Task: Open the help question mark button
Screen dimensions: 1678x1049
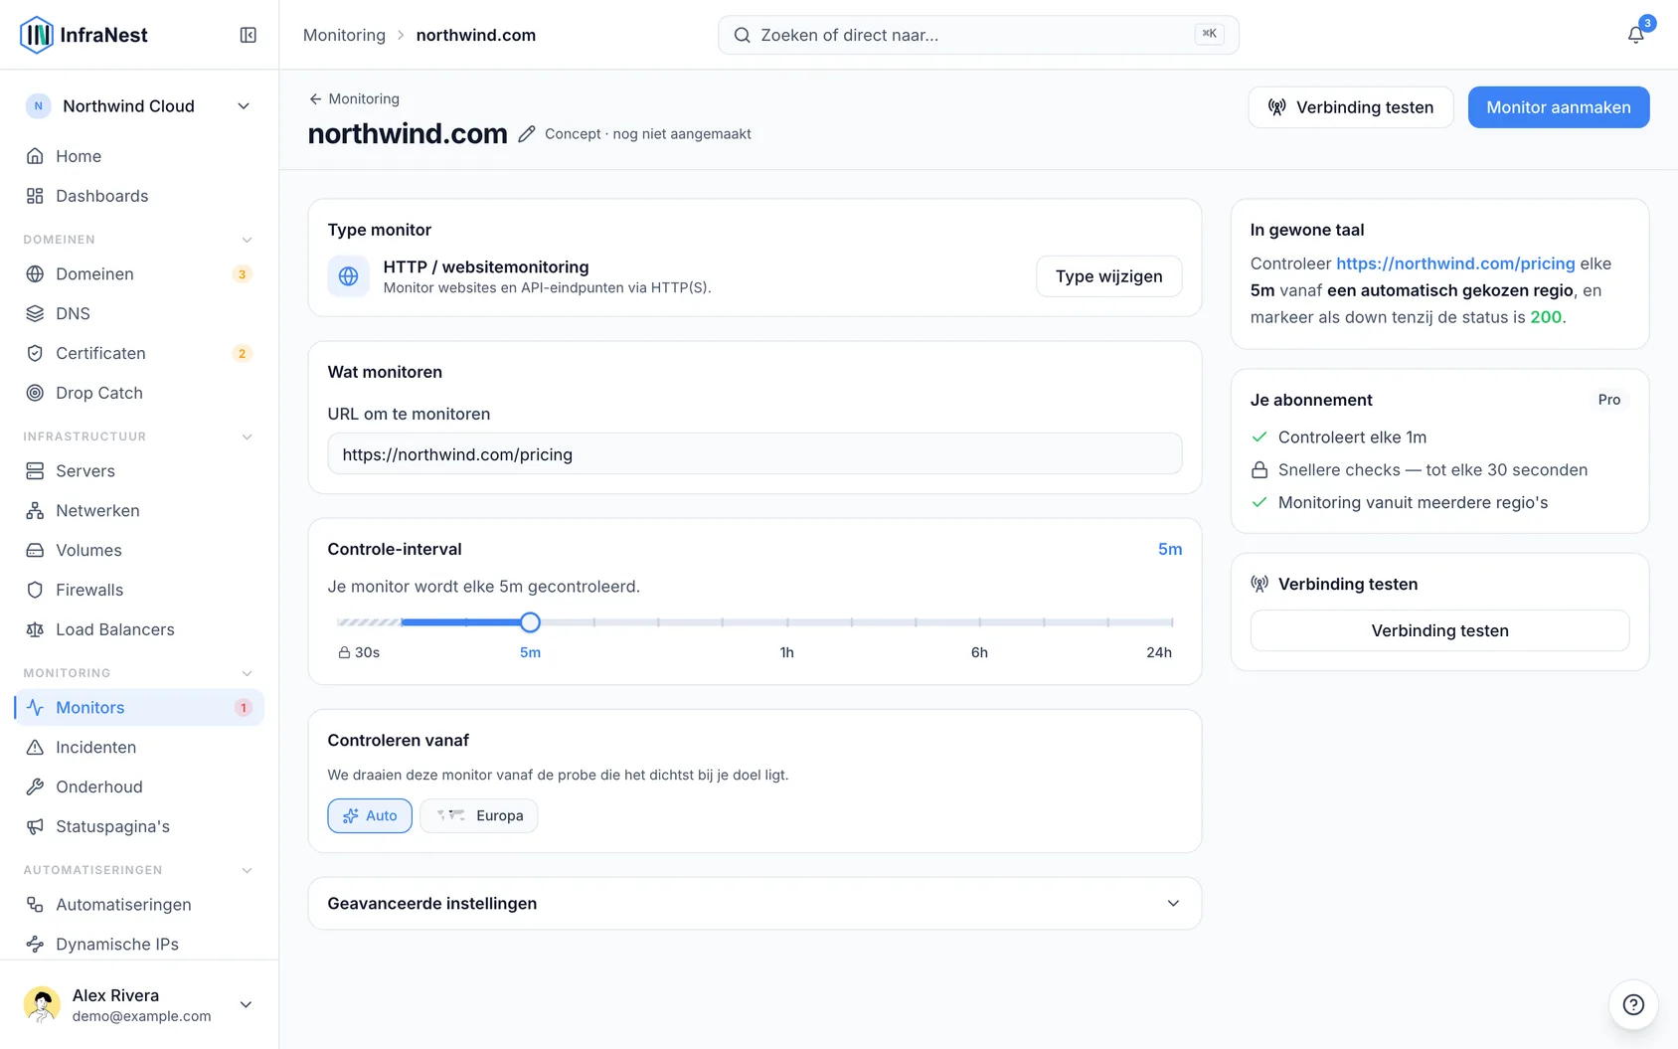Action: tap(1633, 1004)
